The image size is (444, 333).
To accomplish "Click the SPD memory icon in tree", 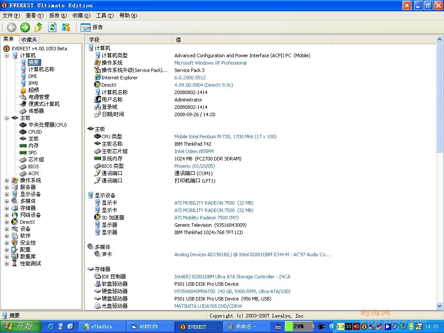I will click(x=23, y=153).
